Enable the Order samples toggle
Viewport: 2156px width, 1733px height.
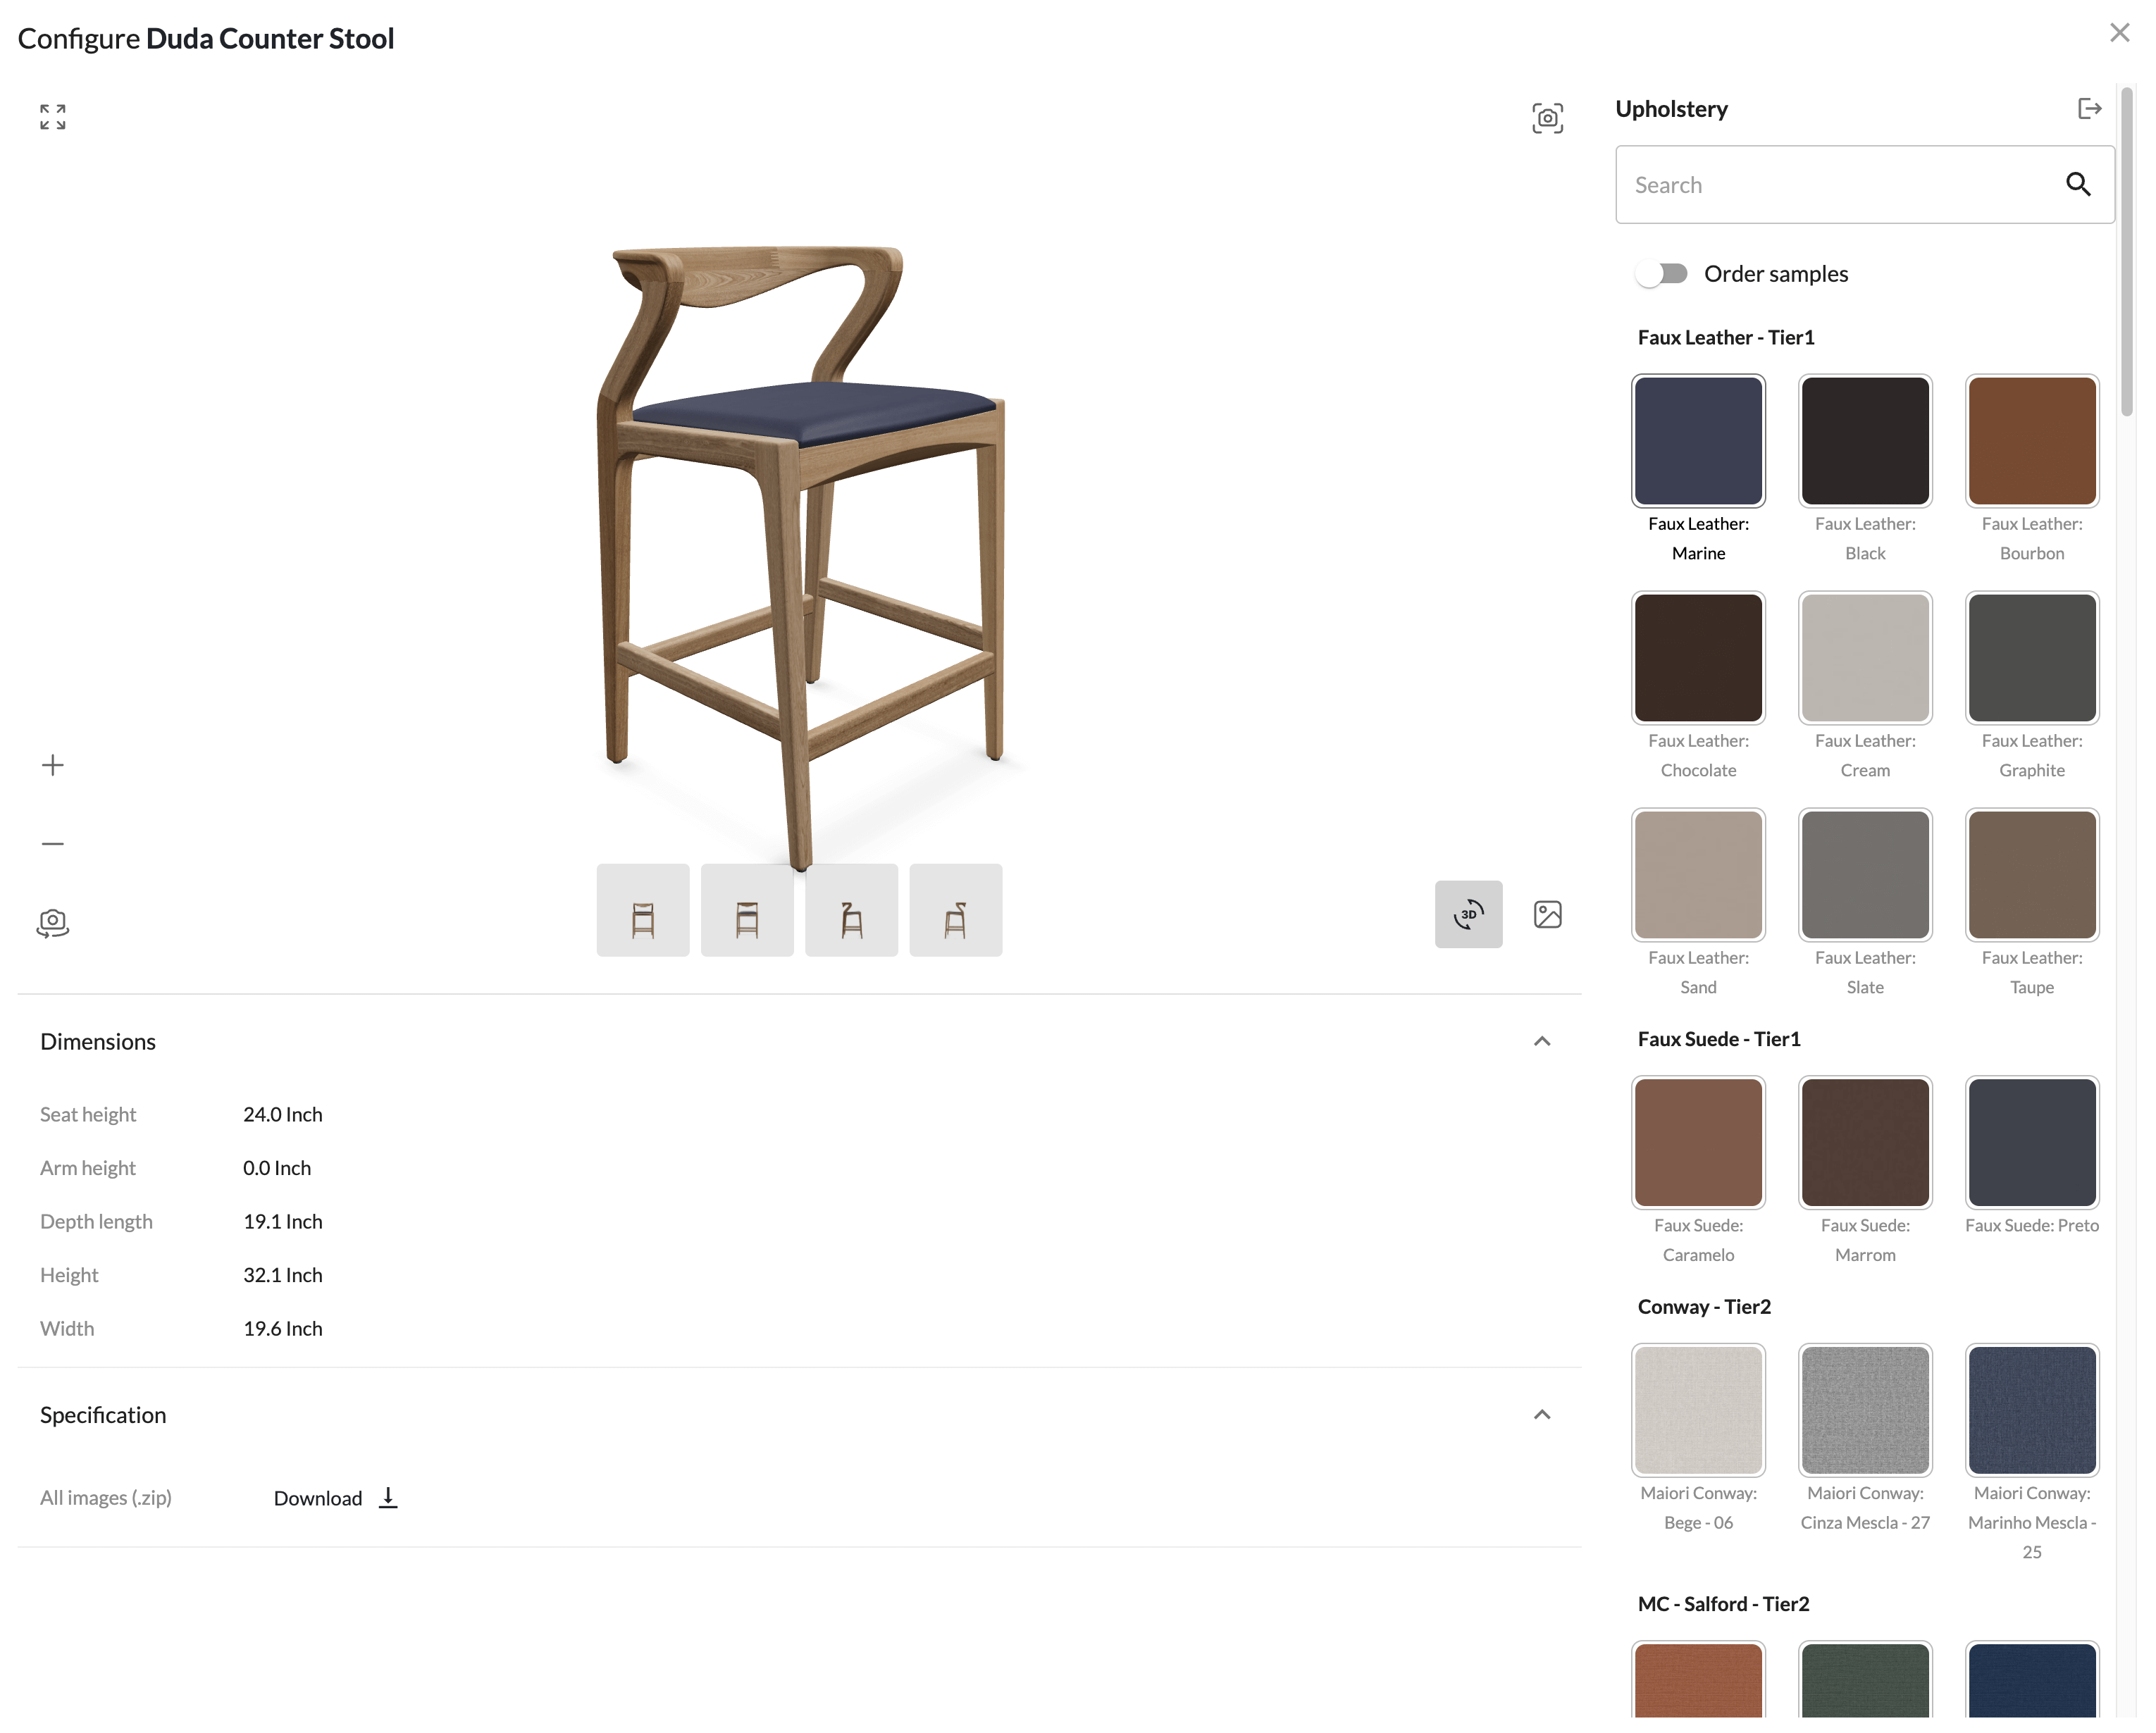pyautogui.click(x=1662, y=273)
